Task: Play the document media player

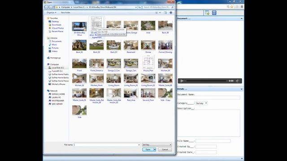Action: pos(182,81)
